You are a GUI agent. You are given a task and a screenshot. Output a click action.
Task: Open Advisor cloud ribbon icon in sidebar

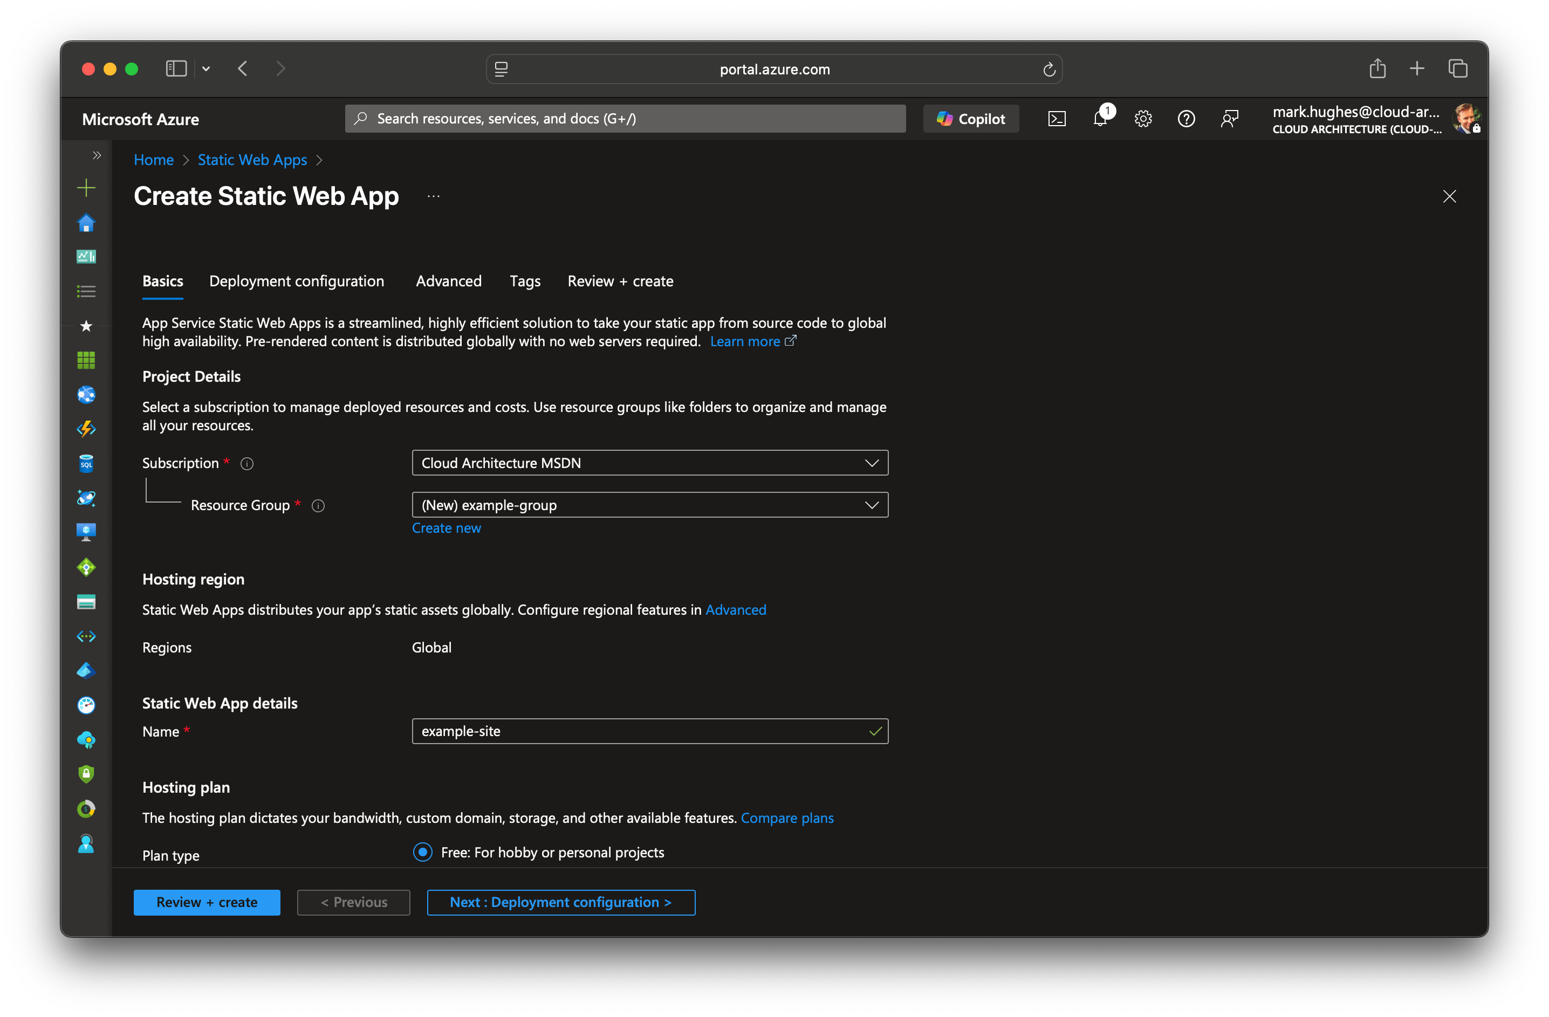86,740
